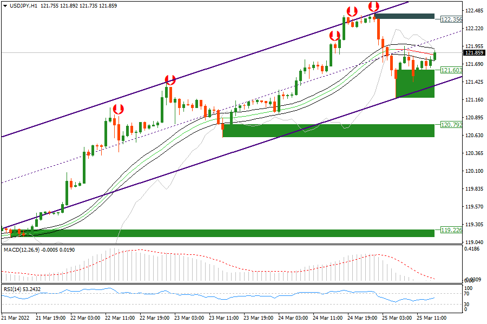Click the 119.226 price level label
Screen dimensions: 487x324
[451, 230]
